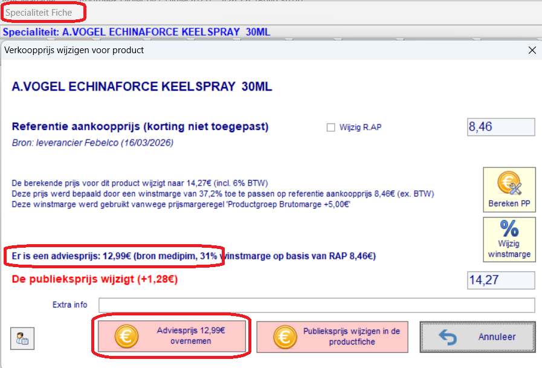542x368 pixels.
Task: Click the blue return arrow on Annuleer
Action: pos(448,337)
